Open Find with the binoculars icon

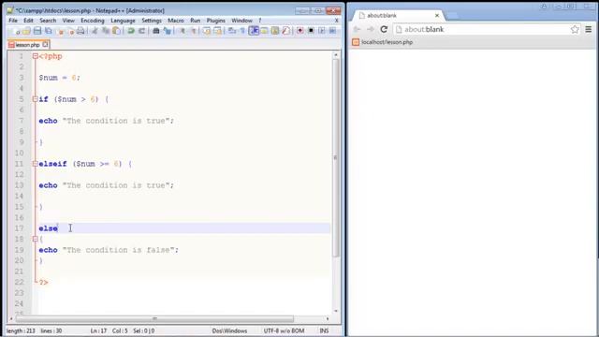(x=156, y=31)
